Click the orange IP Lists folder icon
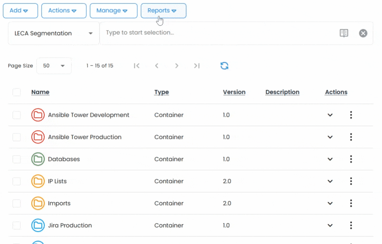This screenshot has width=382, height=244. [38, 181]
